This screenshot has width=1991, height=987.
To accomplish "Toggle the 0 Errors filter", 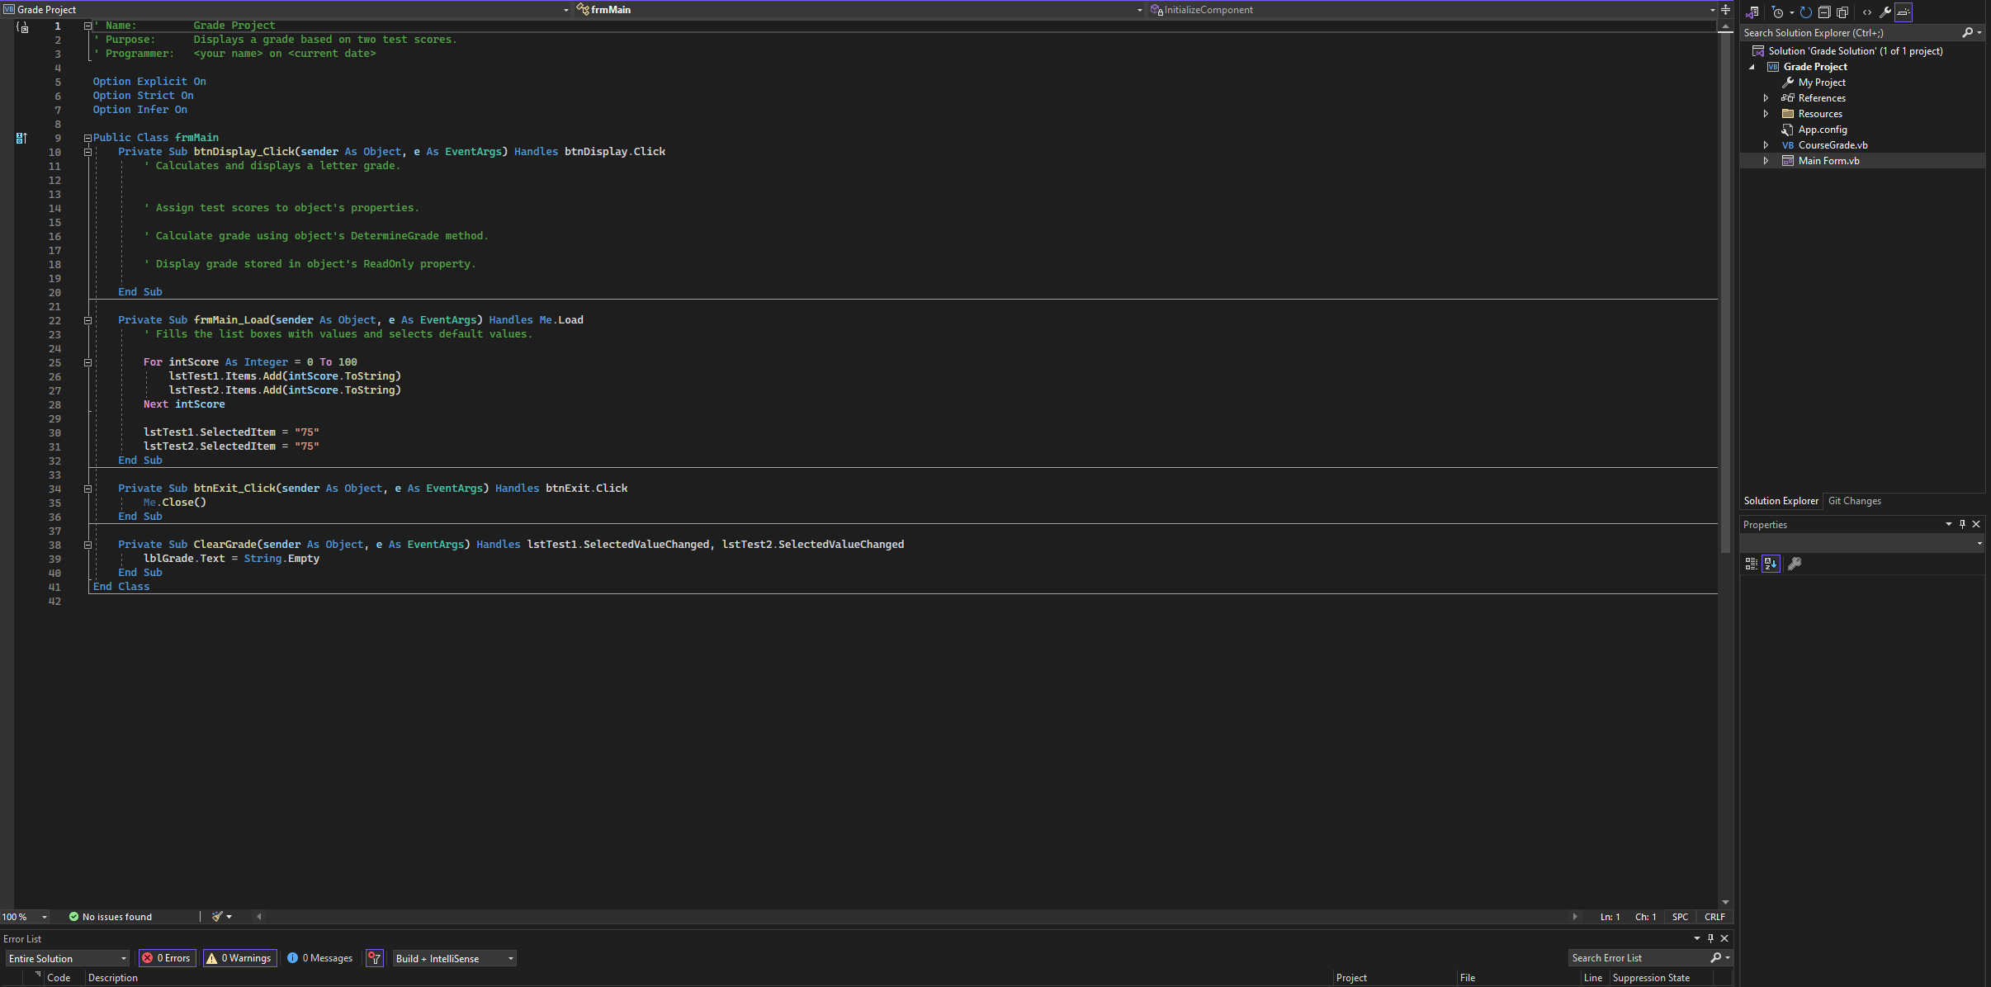I will [x=168, y=958].
